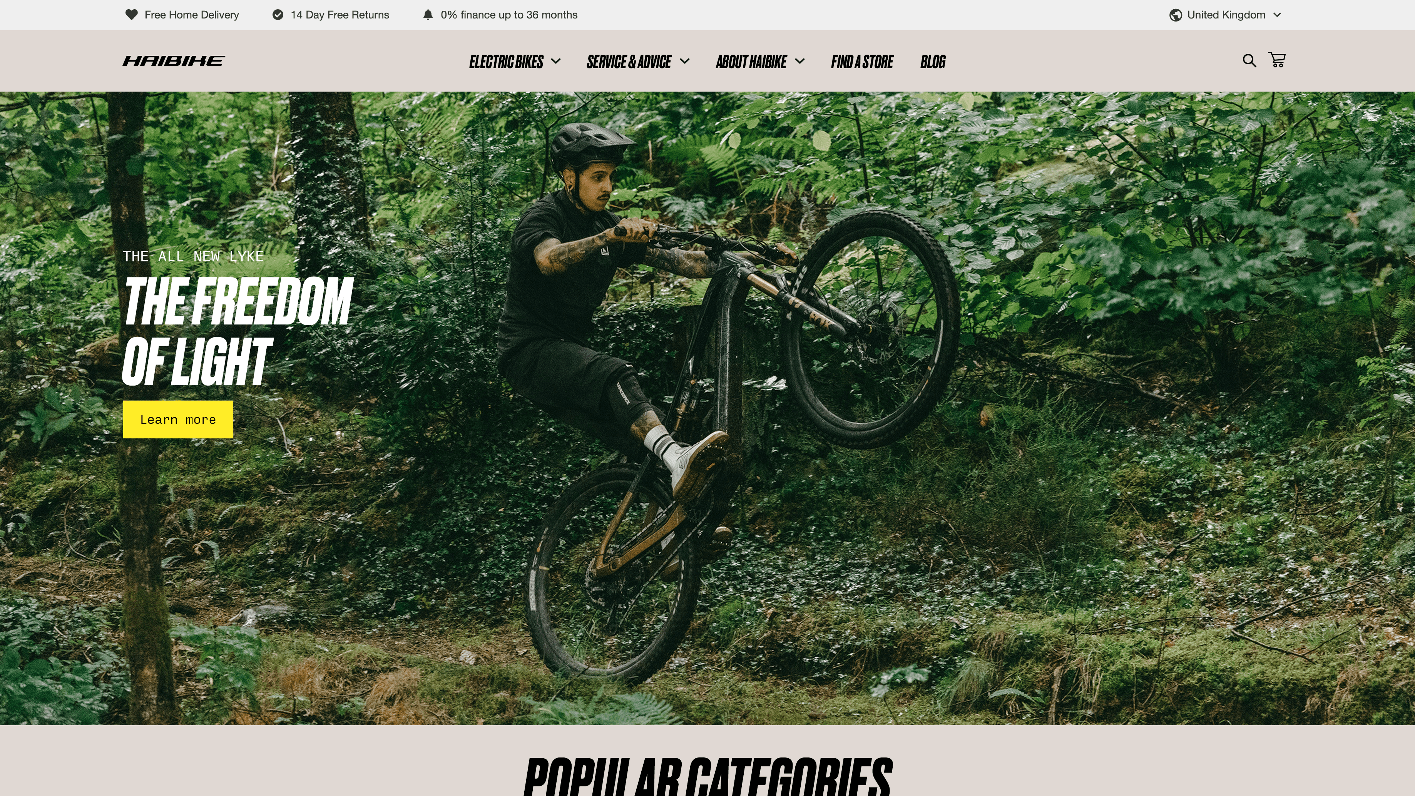Open the Find a Store page

[x=862, y=62]
